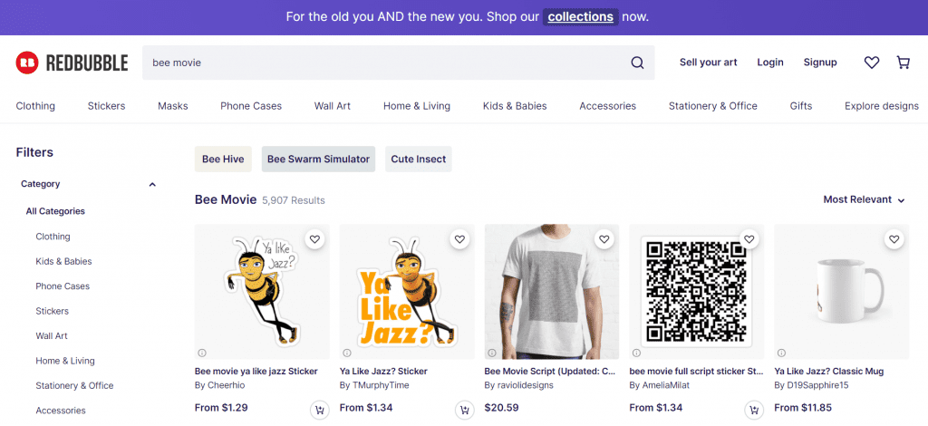928x426 pixels.
Task: Open the Phone Cases navigation menu
Action: pos(251,106)
